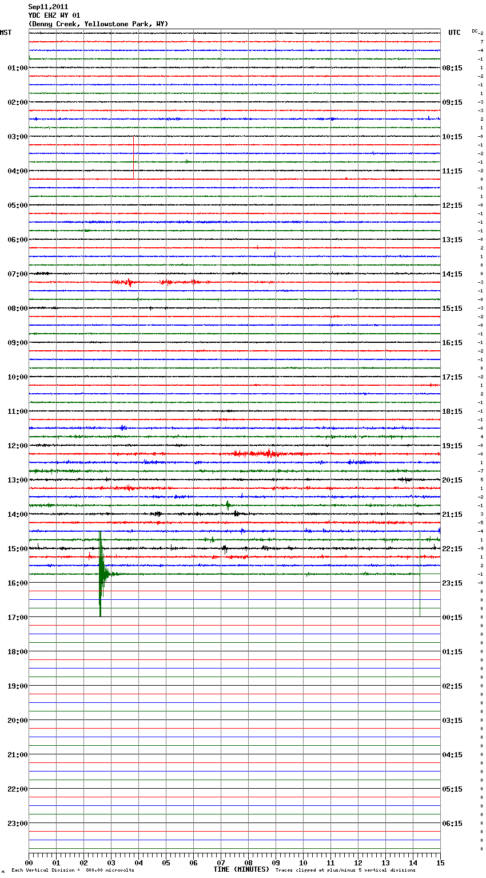Click MST time label '17:00'

pyautogui.click(x=17, y=618)
